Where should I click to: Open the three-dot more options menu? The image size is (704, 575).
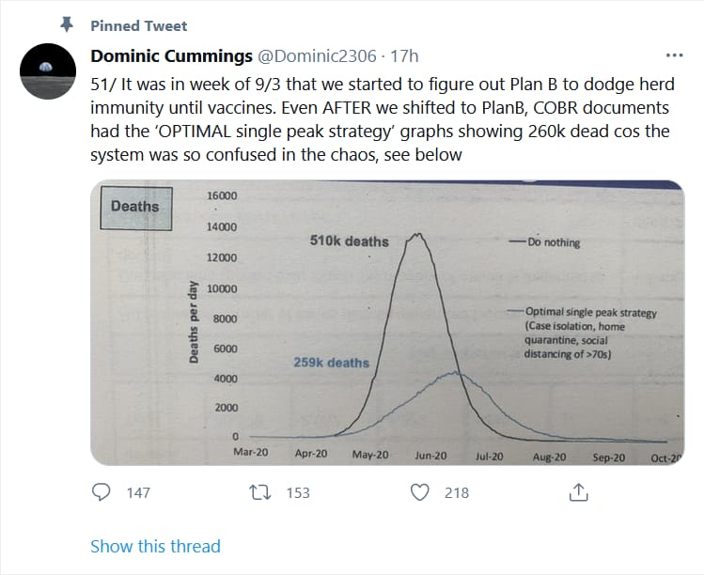click(x=674, y=55)
